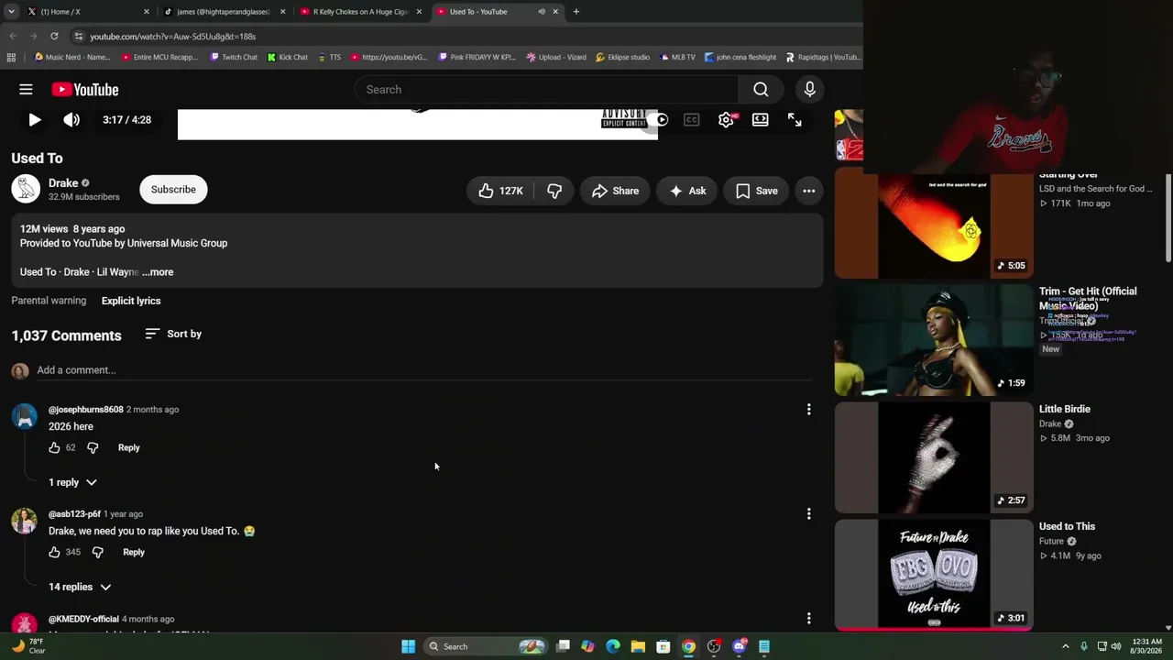Switch player to theater mode
The height and width of the screenshot is (660, 1173).
pos(760,119)
